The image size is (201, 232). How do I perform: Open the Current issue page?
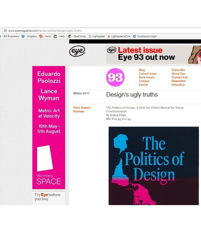click(148, 74)
